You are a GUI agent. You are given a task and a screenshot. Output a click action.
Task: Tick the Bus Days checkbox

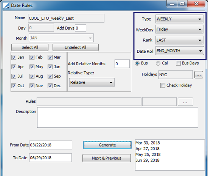(x=178, y=63)
